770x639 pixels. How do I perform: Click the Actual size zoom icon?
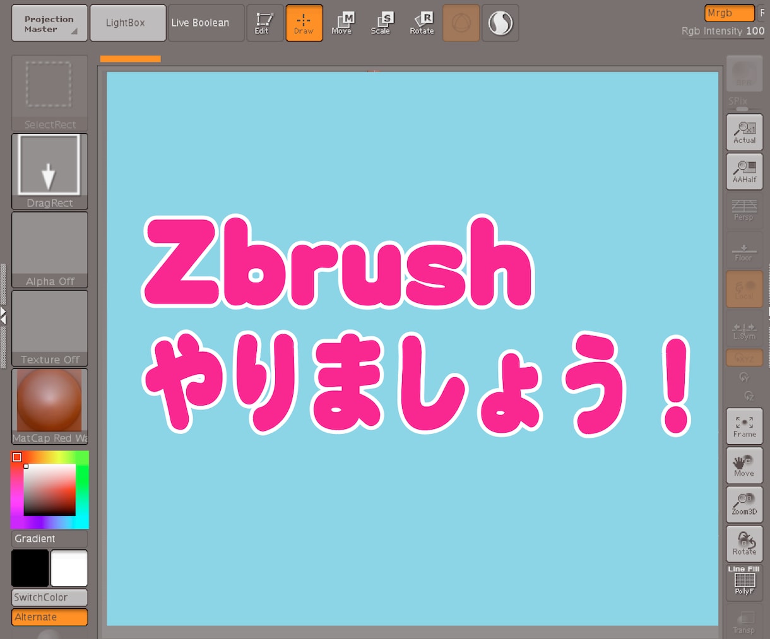745,132
